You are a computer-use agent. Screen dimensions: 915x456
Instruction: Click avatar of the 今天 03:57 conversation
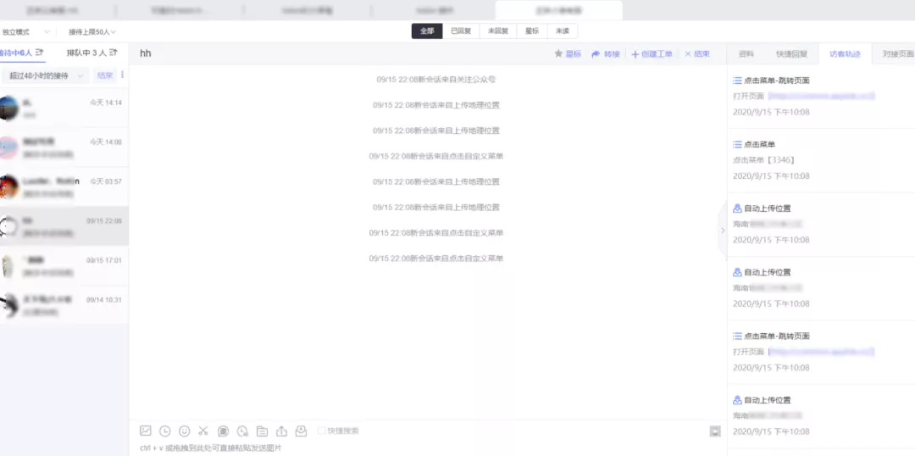point(8,186)
